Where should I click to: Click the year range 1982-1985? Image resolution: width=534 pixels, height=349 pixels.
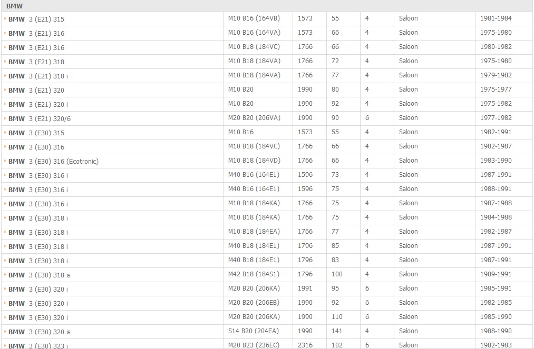pyautogui.click(x=496, y=303)
